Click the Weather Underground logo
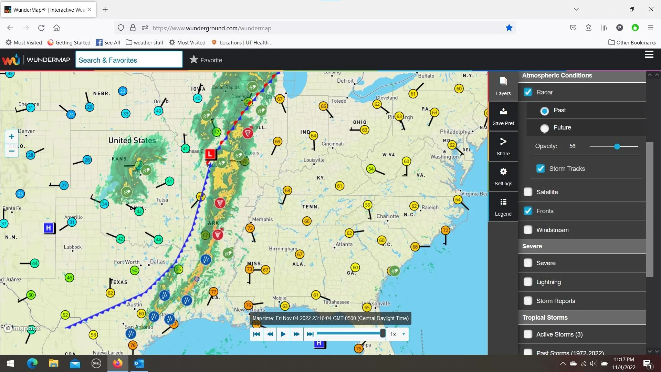Viewport: 661px width, 372px height. 11,60
